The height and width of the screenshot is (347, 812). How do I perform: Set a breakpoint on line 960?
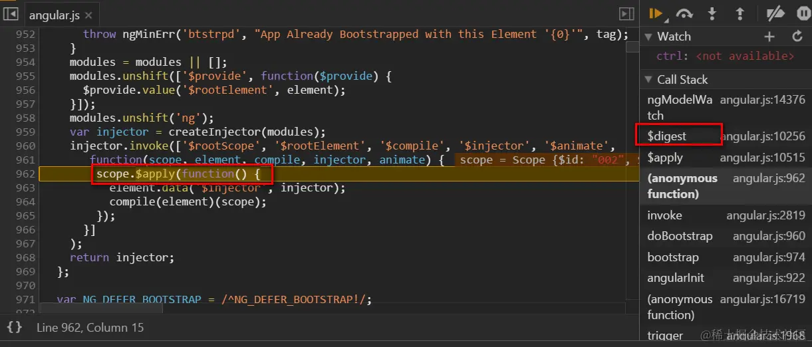(25, 146)
